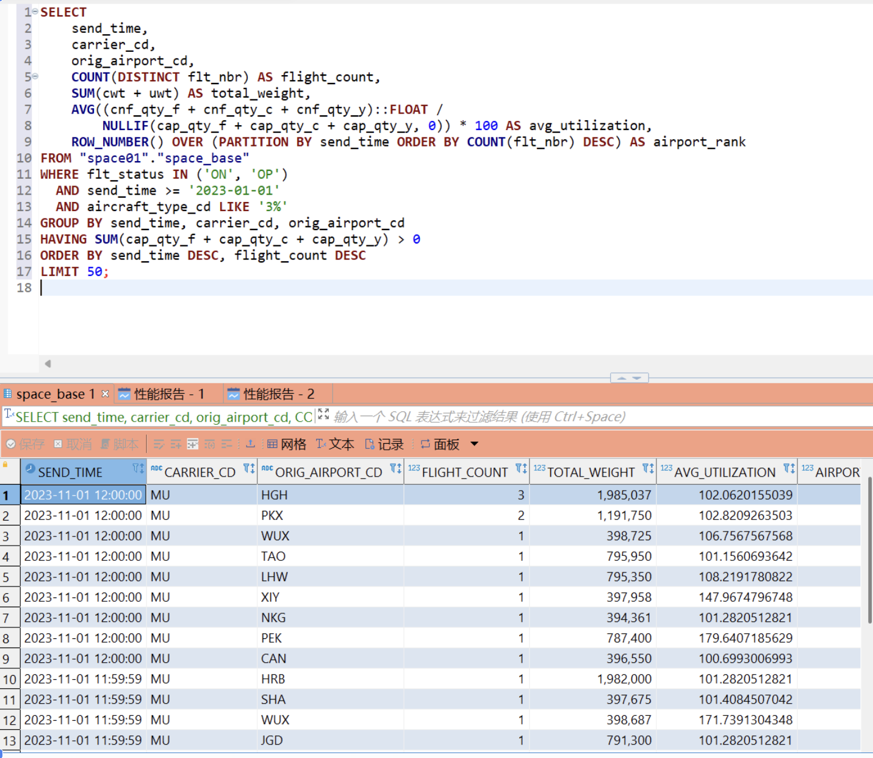Close the space_base 1 tab

click(105, 394)
